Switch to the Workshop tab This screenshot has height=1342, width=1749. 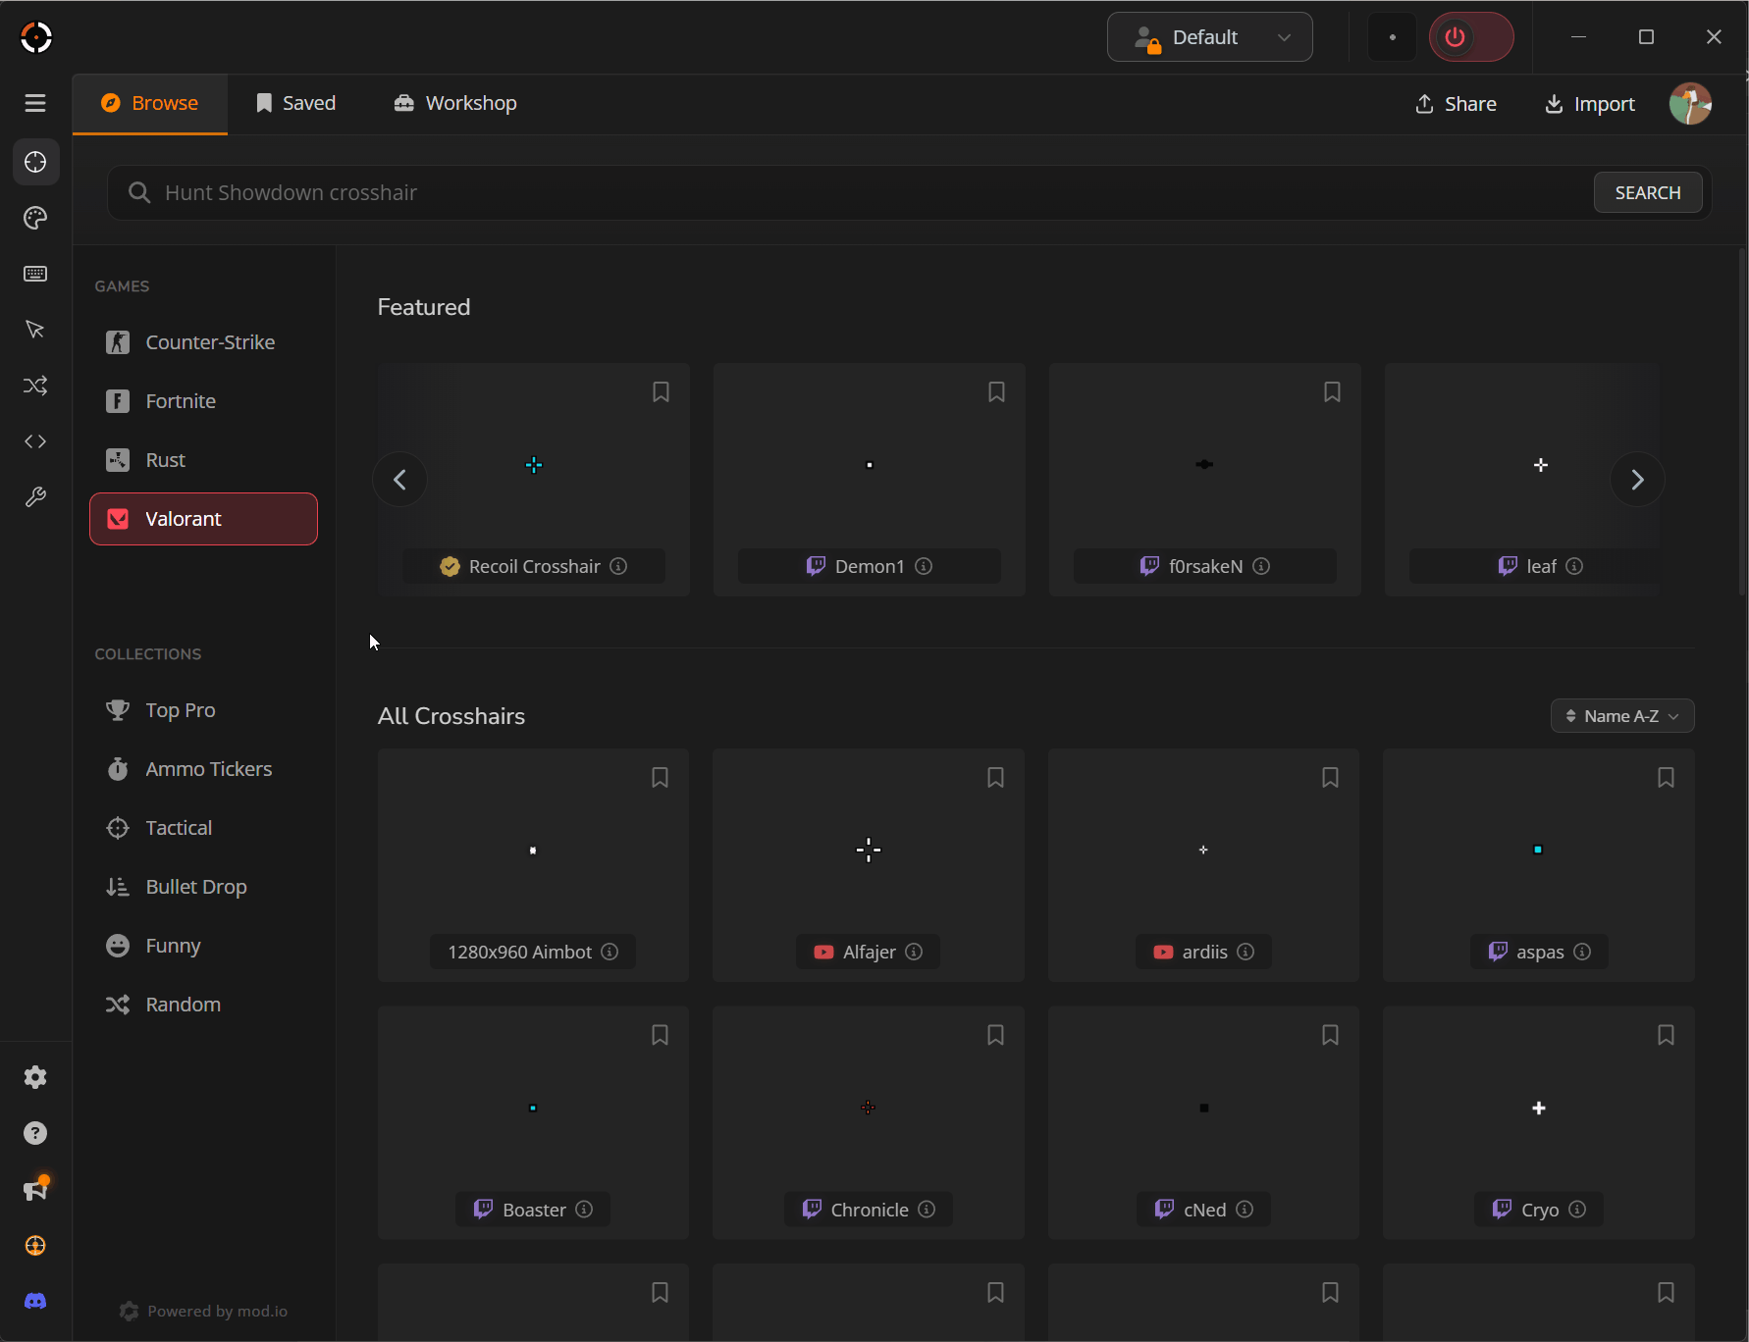click(x=455, y=103)
